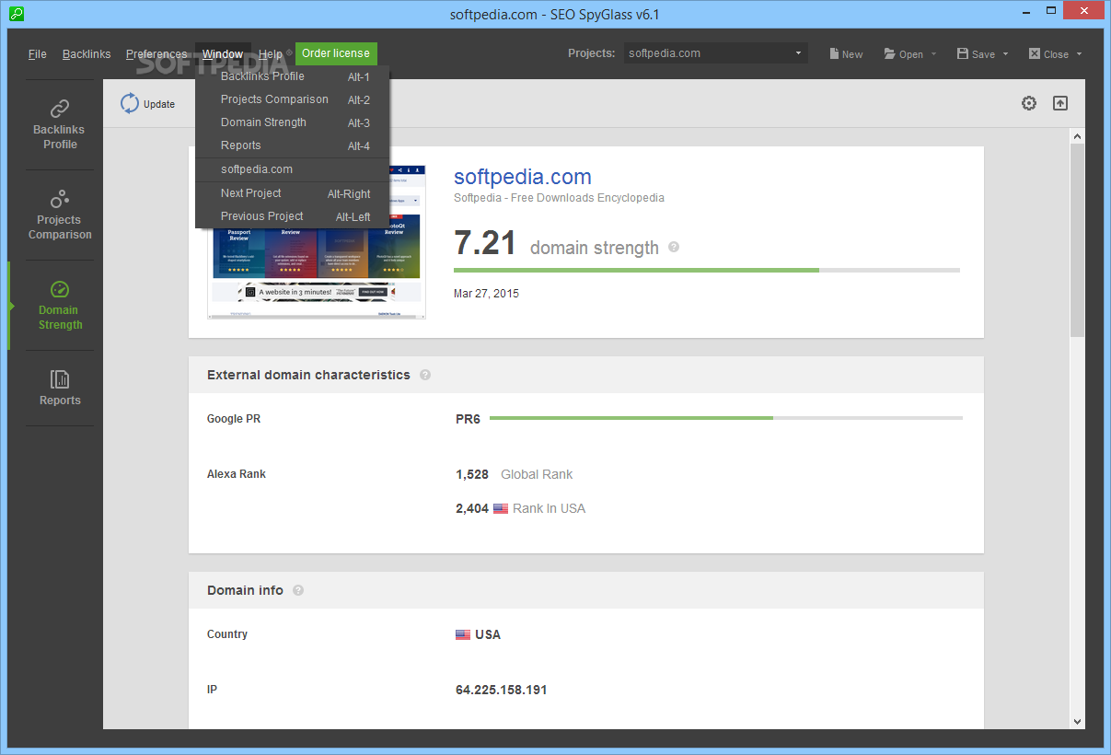Screen dimensions: 1111x755
Task: Click the External domain characteristics header
Action: (x=308, y=375)
